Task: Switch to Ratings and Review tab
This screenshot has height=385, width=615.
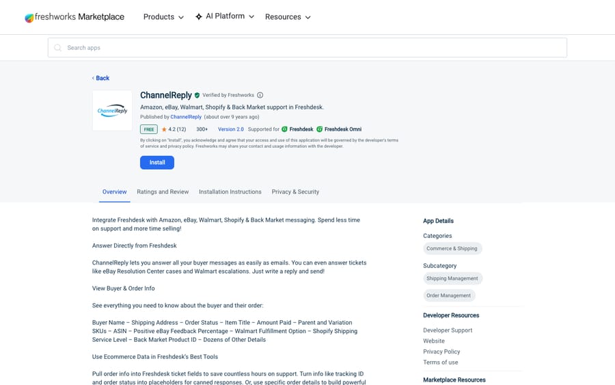Action: 163,192
